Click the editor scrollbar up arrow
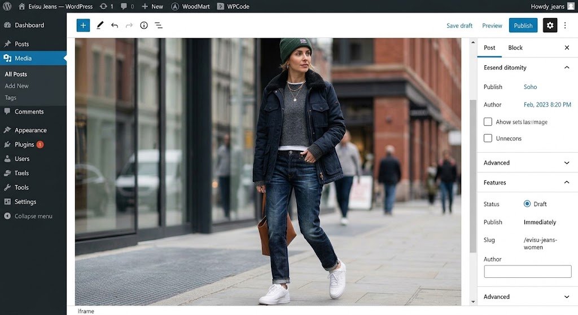The height and width of the screenshot is (315, 578). click(473, 42)
